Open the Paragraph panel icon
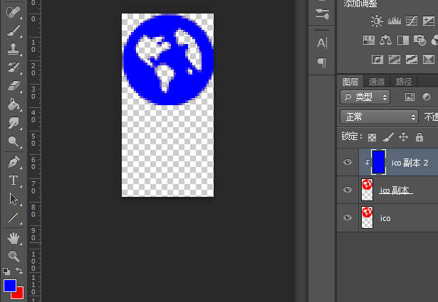The image size is (438, 302). pos(322,63)
